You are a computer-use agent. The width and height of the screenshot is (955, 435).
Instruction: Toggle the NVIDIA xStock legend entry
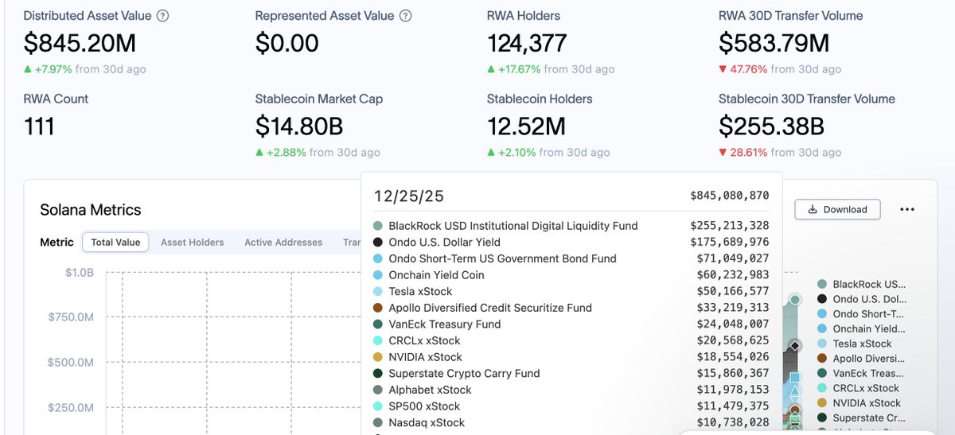tap(860, 403)
